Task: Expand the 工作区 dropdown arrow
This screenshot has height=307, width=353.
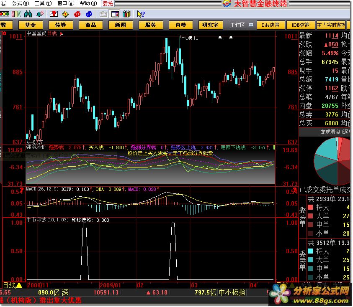Action: pos(251,25)
